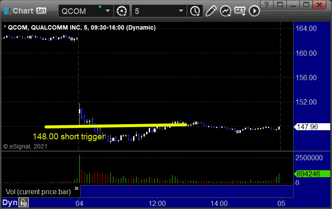Open the symbol dropdown arrow next to QCOM

108,10
